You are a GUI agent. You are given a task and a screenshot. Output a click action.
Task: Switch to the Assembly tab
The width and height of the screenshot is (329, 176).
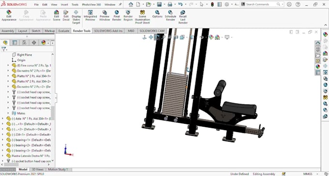[8, 31]
